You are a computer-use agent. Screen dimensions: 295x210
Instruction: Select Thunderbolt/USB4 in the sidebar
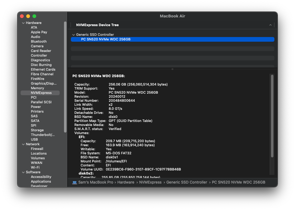(43, 135)
